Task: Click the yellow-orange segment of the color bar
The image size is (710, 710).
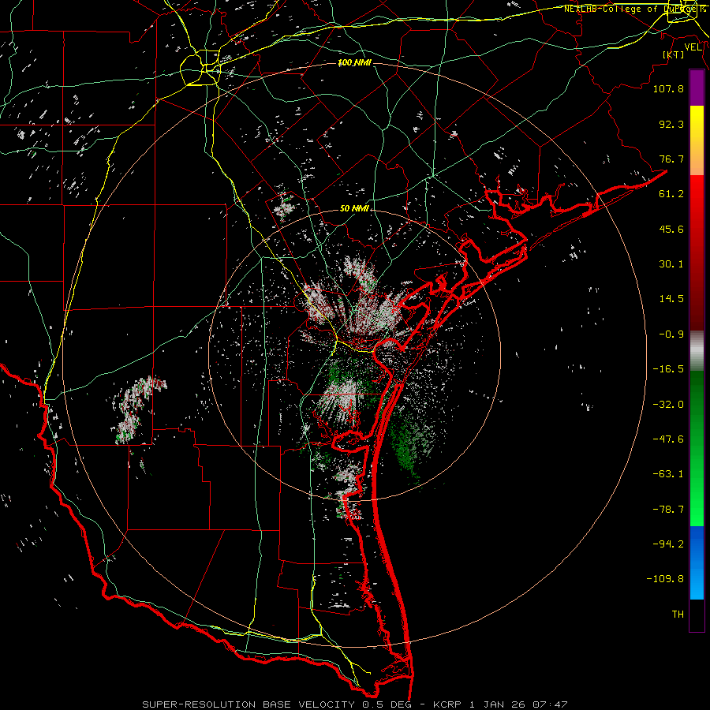Action: pyautogui.click(x=697, y=140)
